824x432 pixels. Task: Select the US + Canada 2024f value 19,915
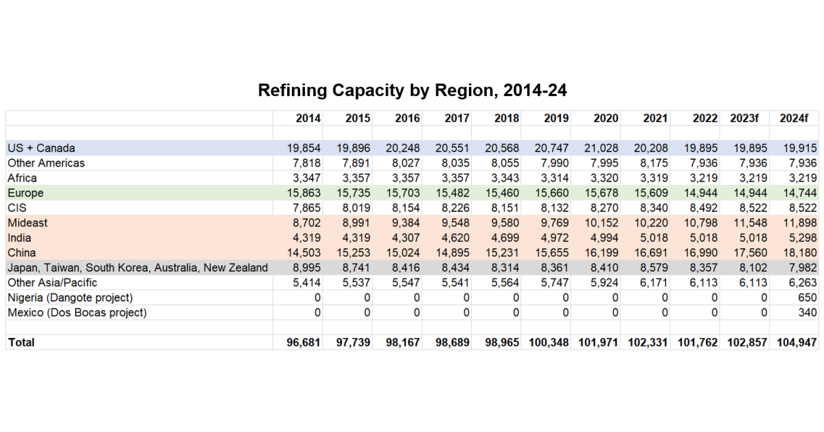(x=801, y=148)
